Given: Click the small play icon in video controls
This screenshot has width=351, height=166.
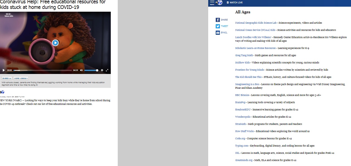Looking at the screenshot, I should pyautogui.click(x=4, y=70).
